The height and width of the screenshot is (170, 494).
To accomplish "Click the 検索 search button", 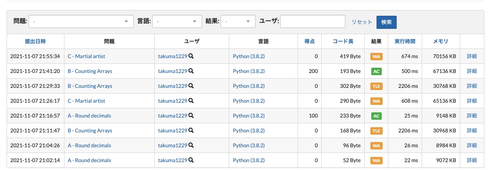I will 386,22.
